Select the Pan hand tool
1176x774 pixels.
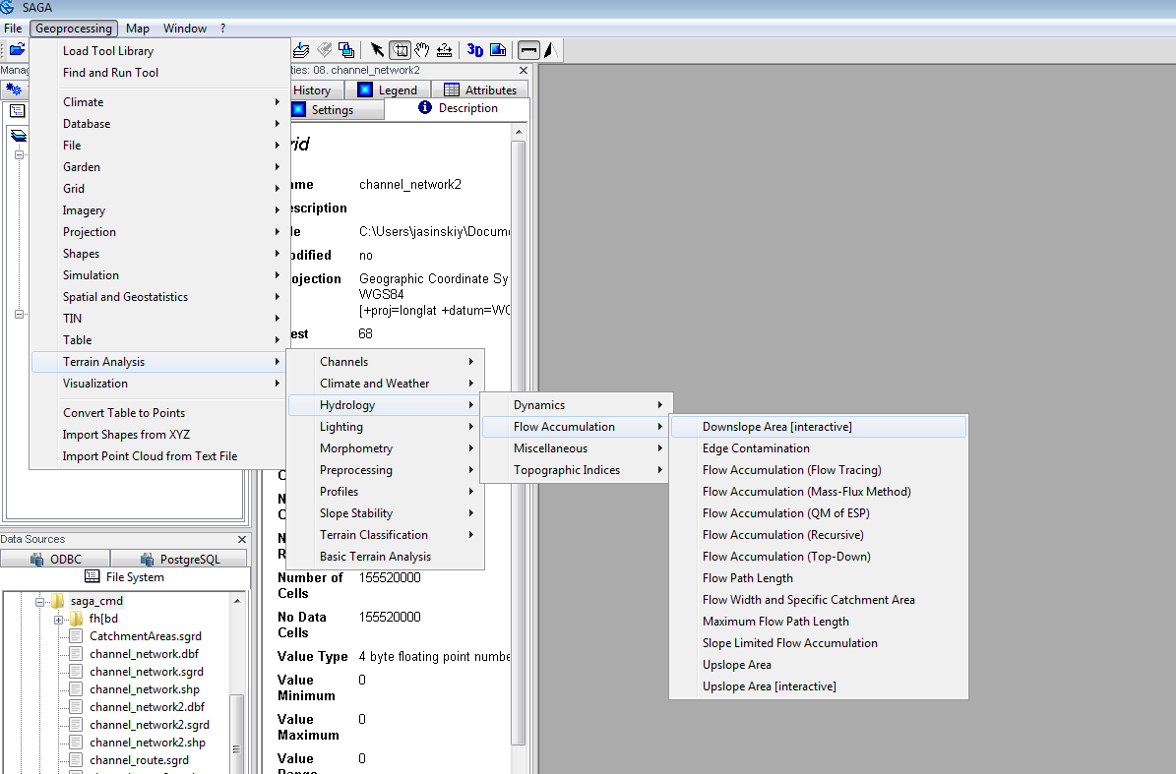tap(421, 49)
